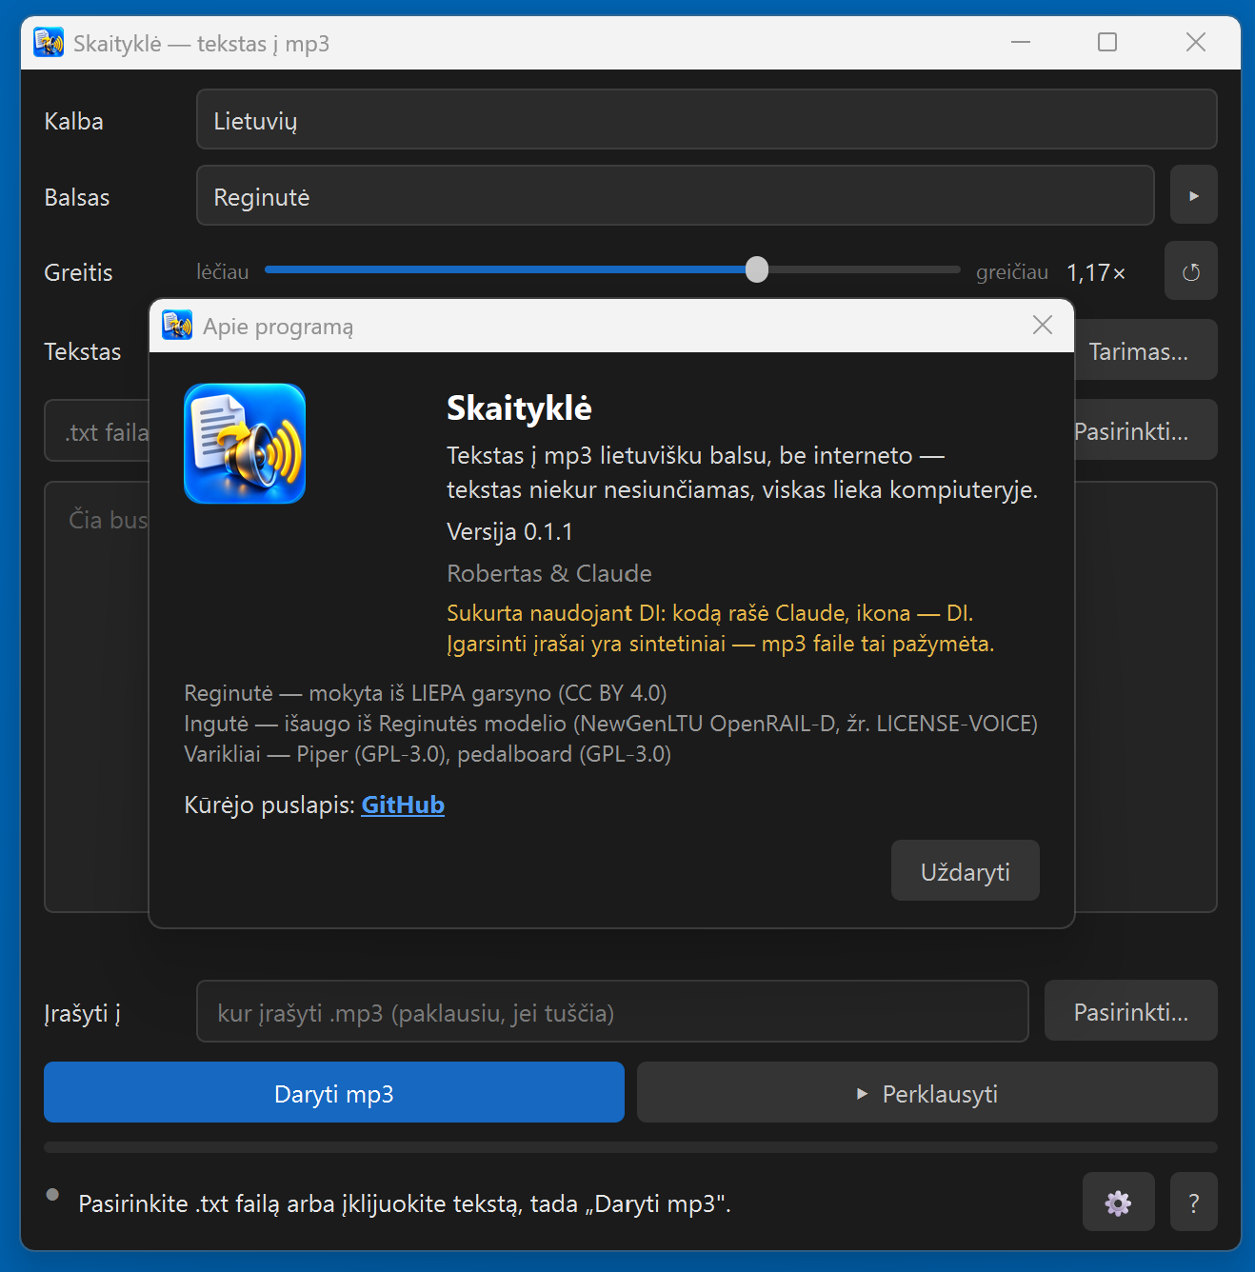Click Pasirinkti... next to the Įrašyti į field
Screen dimensions: 1255x1272
tap(1131, 1011)
